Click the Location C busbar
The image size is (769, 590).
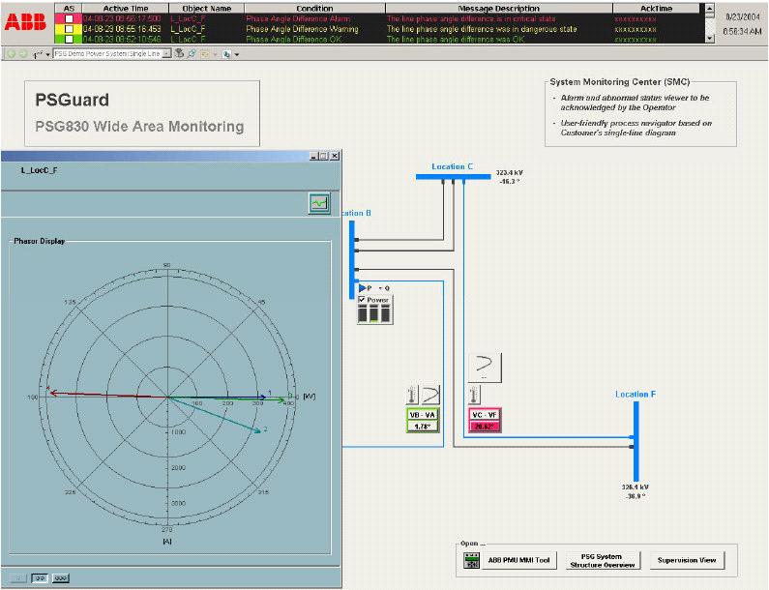click(x=453, y=177)
